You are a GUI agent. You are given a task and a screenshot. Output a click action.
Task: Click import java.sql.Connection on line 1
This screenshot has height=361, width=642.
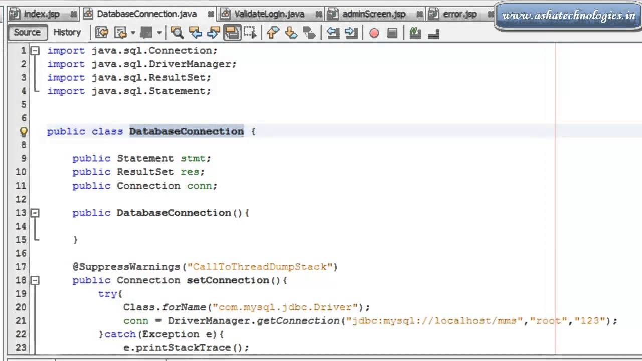click(x=132, y=51)
